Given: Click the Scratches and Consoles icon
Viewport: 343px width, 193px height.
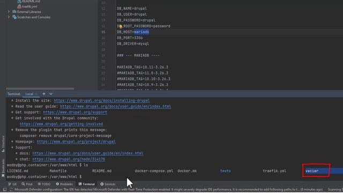Looking at the screenshot, I should [14, 17].
